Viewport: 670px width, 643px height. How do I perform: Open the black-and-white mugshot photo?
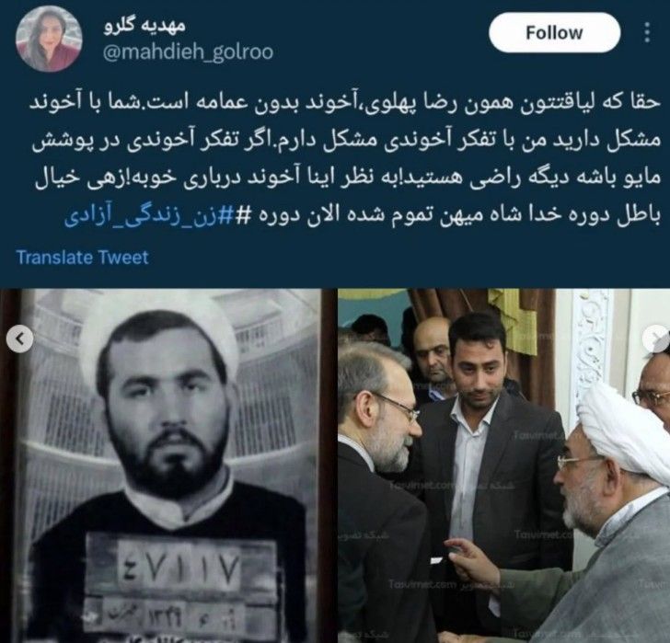[x=160, y=465]
